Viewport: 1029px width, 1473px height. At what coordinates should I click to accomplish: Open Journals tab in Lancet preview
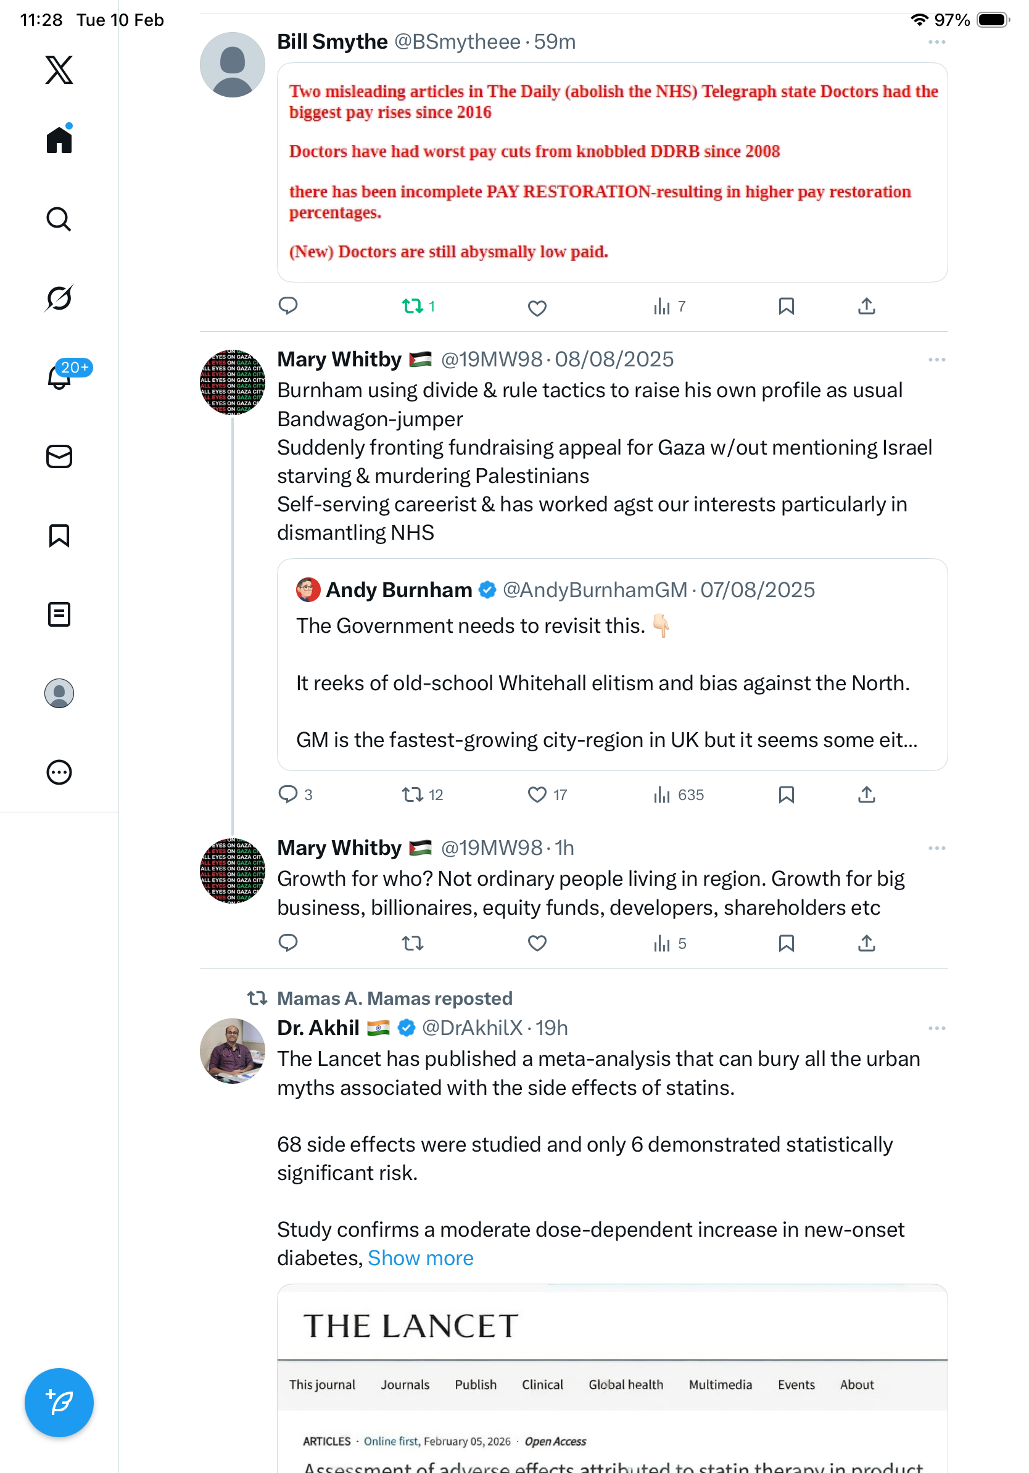[x=405, y=1384]
